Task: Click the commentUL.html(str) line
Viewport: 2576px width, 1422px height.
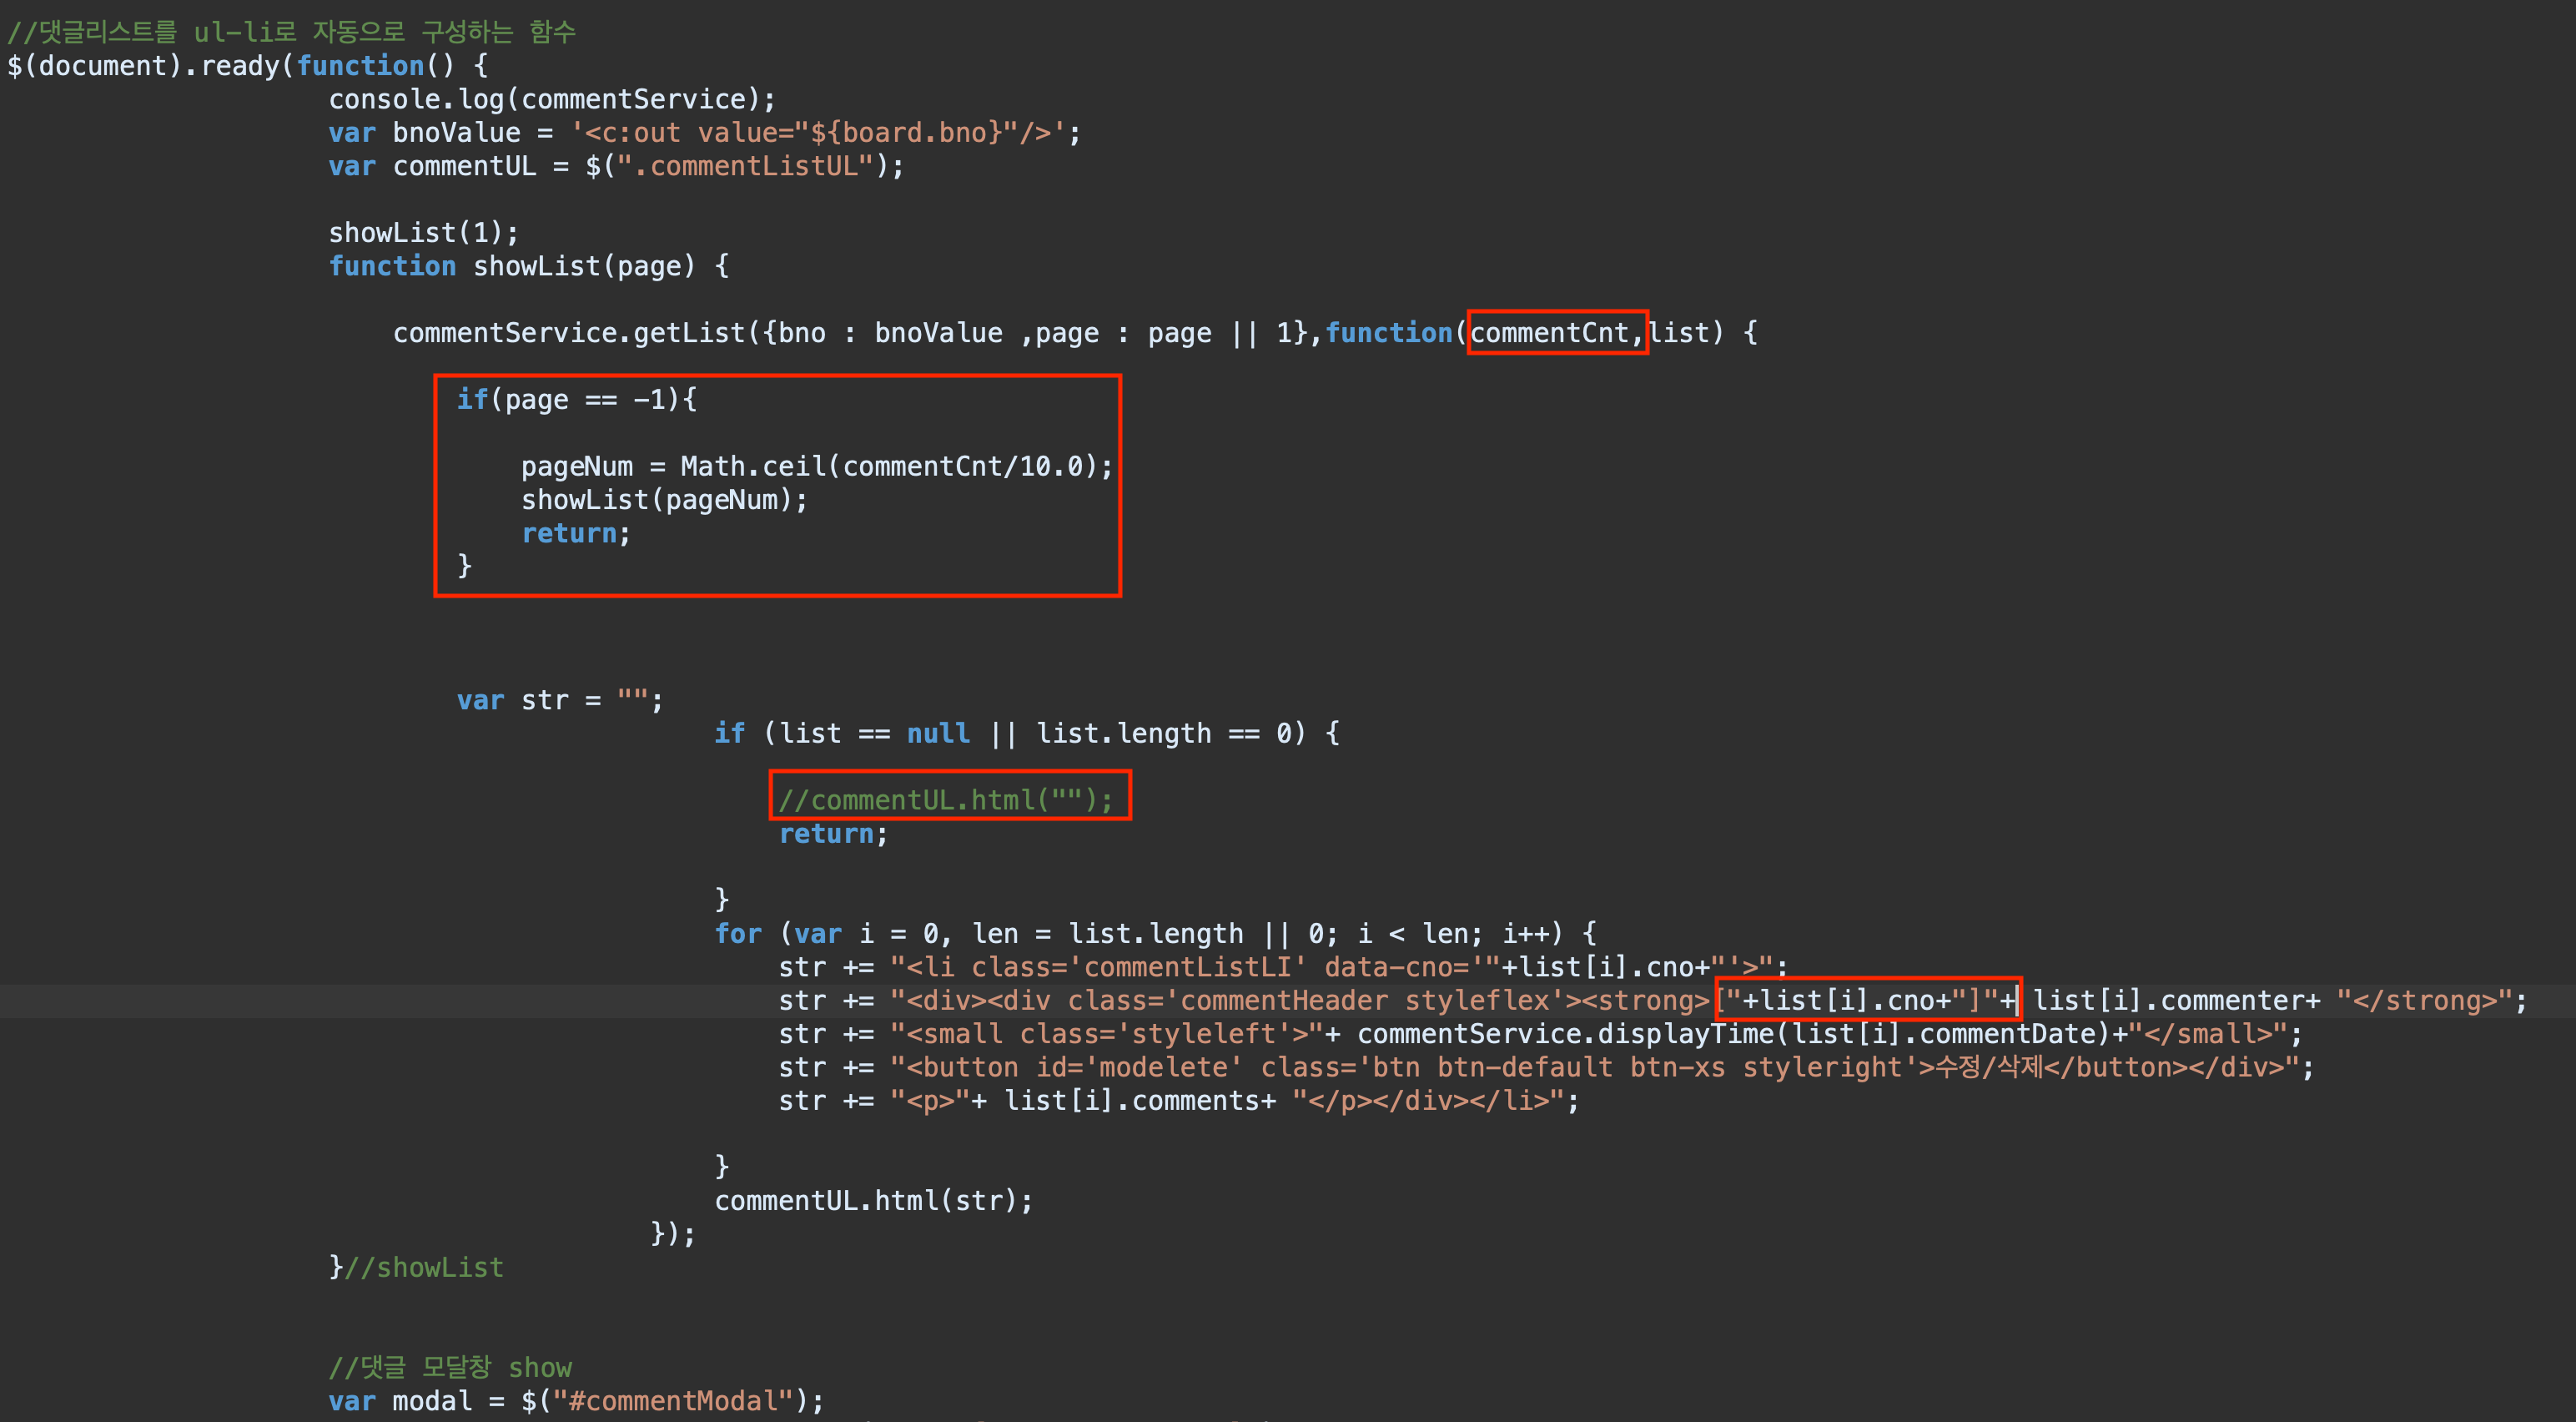Action: pyautogui.click(x=873, y=1200)
